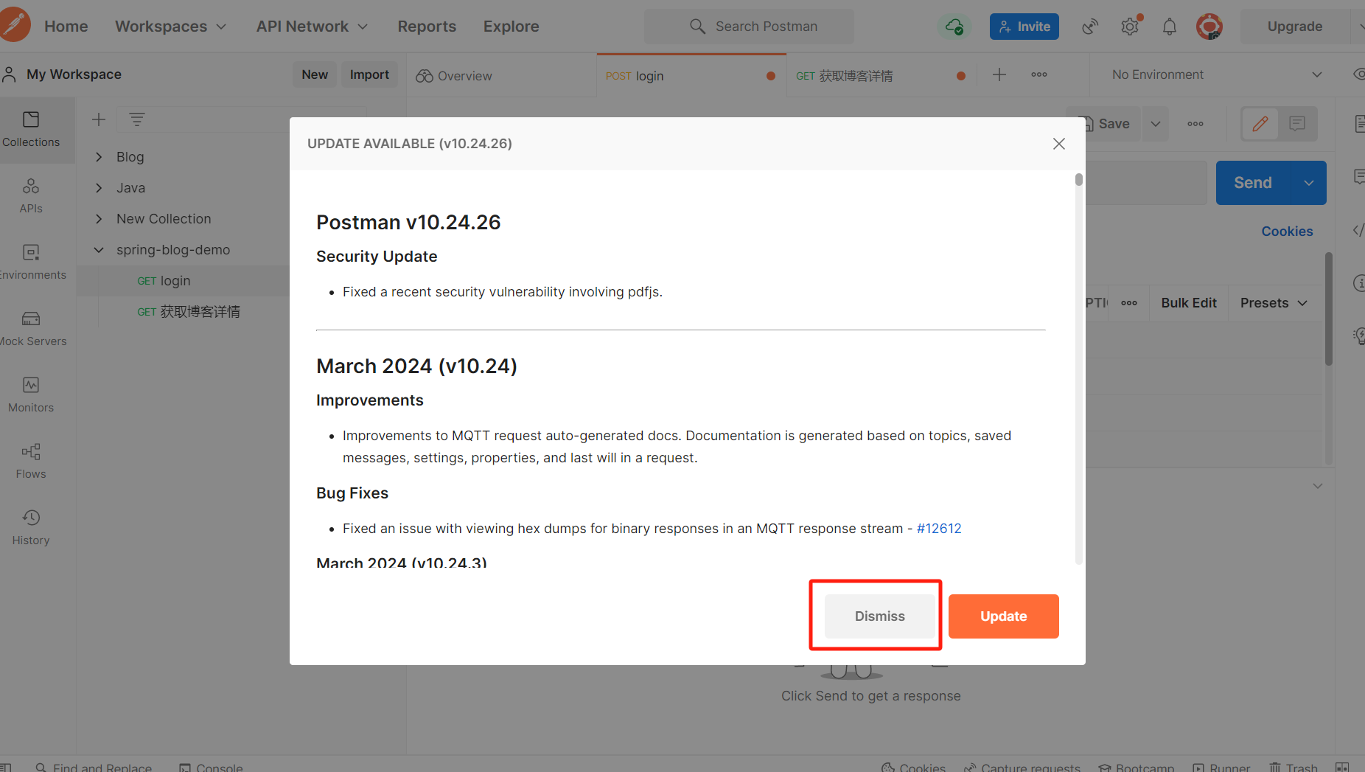1365x772 pixels.
Task: Click the tab options three-dot icon
Action: (x=1039, y=74)
